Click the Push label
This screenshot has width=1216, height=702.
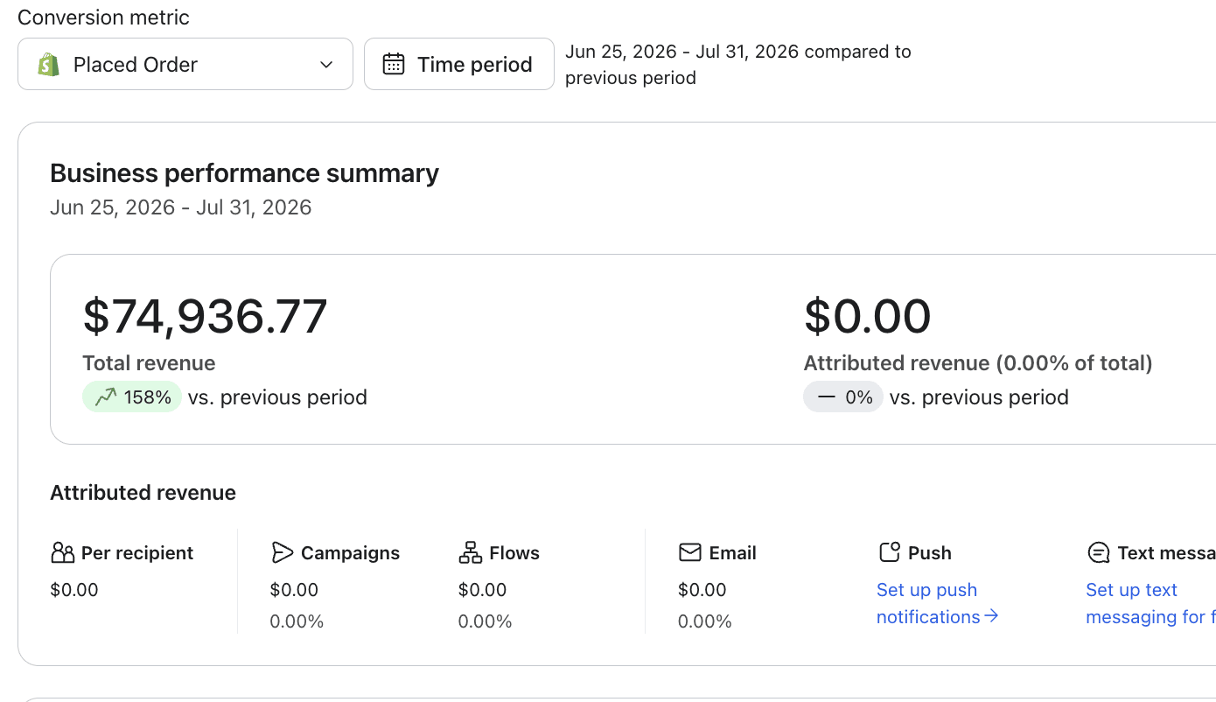[930, 553]
